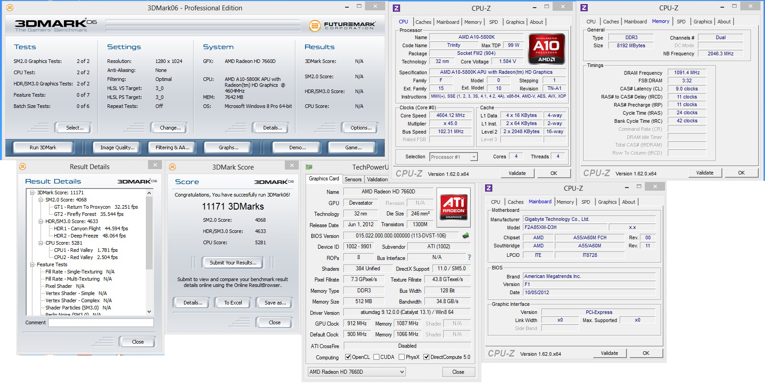Click the Run 3DMark button
This screenshot has width=765, height=385.
pyautogui.click(x=43, y=148)
